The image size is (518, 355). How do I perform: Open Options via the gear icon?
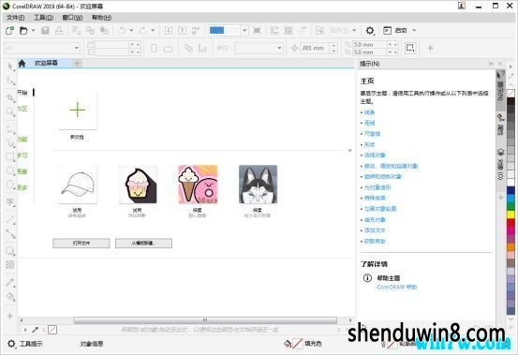tap(370, 31)
